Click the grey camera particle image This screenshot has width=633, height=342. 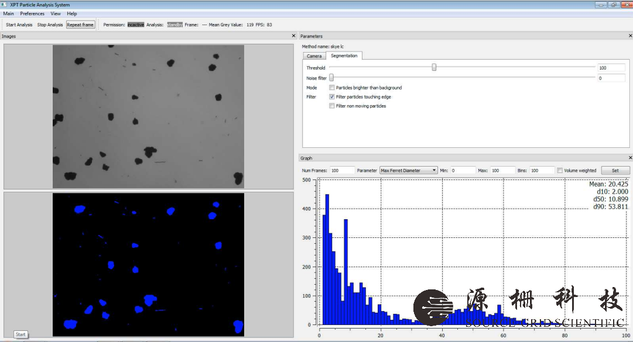pyautogui.click(x=148, y=116)
